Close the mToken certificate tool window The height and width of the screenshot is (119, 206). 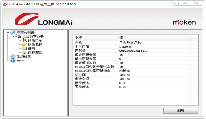coord(196,3)
